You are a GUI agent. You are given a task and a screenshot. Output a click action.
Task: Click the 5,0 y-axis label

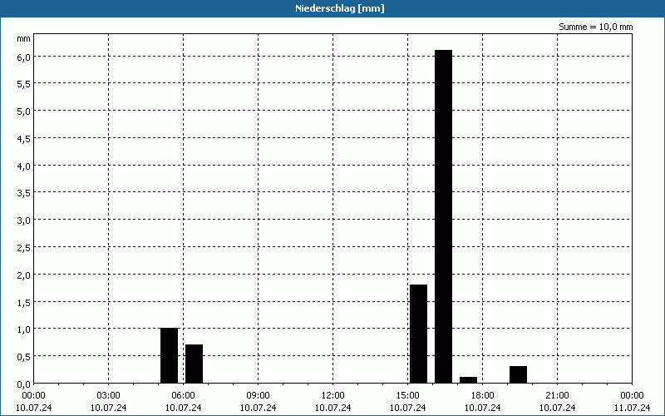24,111
